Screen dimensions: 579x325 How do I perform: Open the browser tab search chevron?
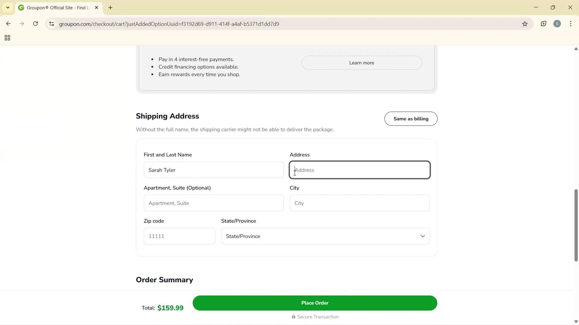8,8
